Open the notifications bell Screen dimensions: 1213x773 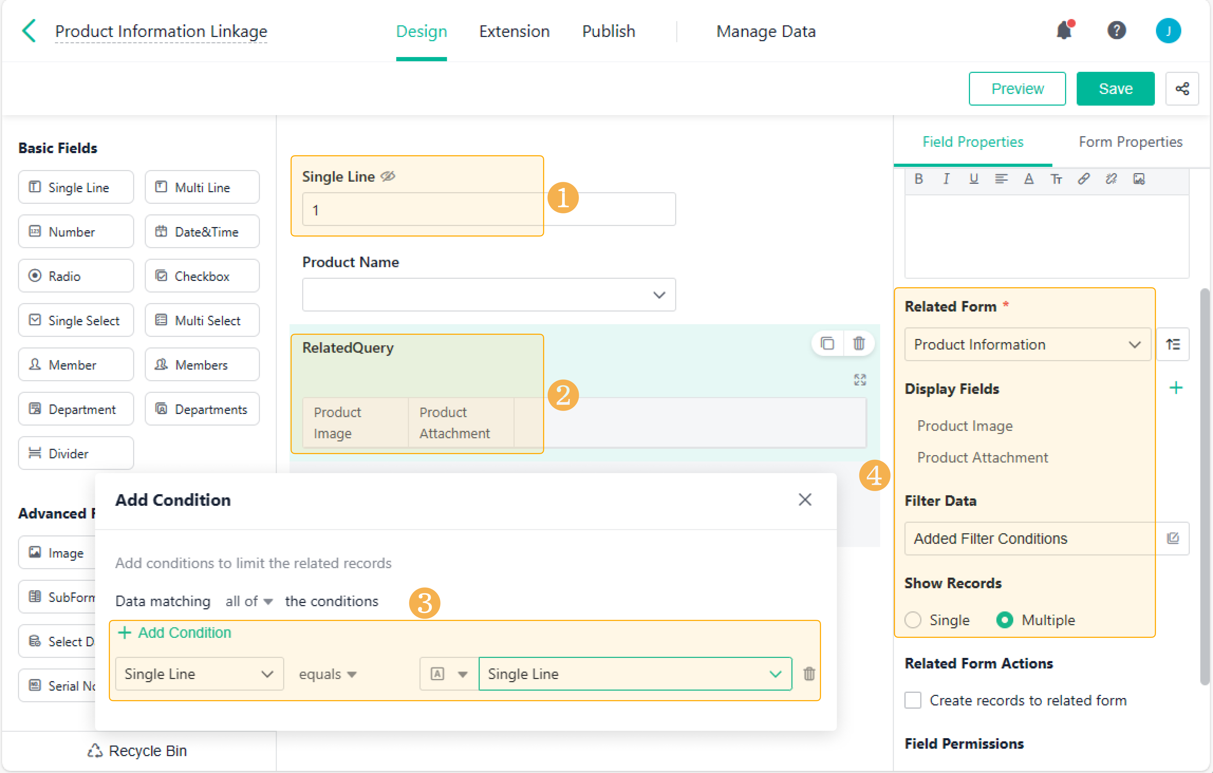[1064, 31]
